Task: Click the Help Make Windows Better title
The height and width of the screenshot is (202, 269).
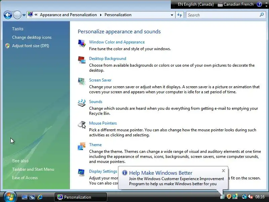Action: (x=161, y=173)
